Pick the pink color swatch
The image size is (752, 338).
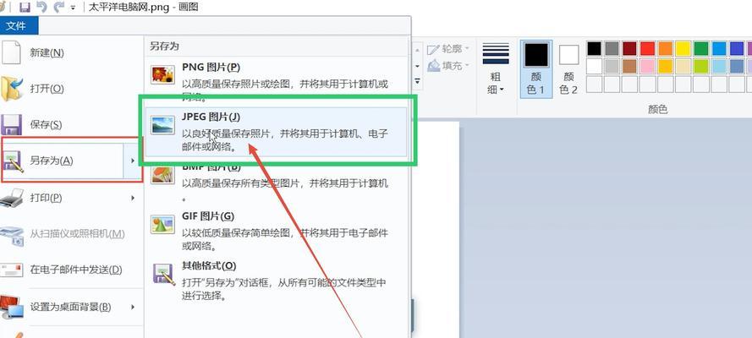tap(647, 66)
